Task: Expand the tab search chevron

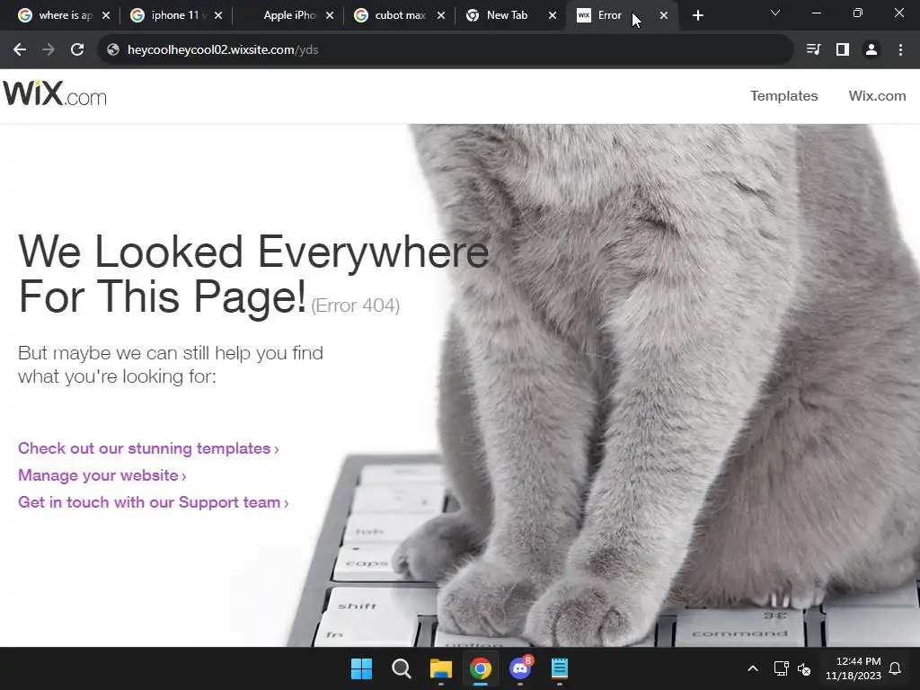Action: coord(775,13)
